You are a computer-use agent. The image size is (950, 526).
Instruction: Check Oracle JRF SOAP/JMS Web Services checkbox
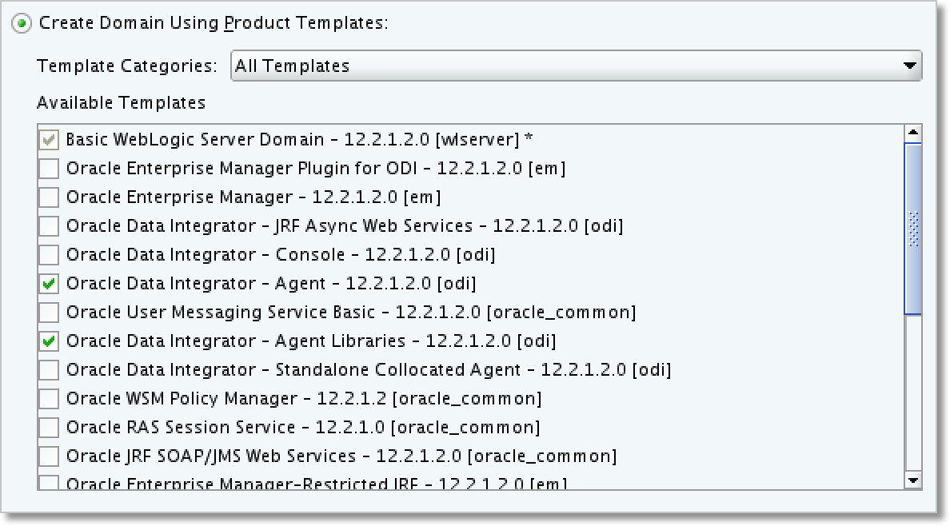coord(49,456)
